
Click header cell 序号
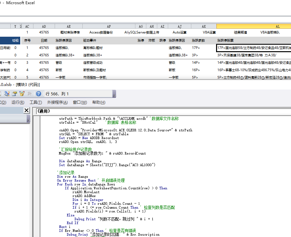click(x=27, y=40)
